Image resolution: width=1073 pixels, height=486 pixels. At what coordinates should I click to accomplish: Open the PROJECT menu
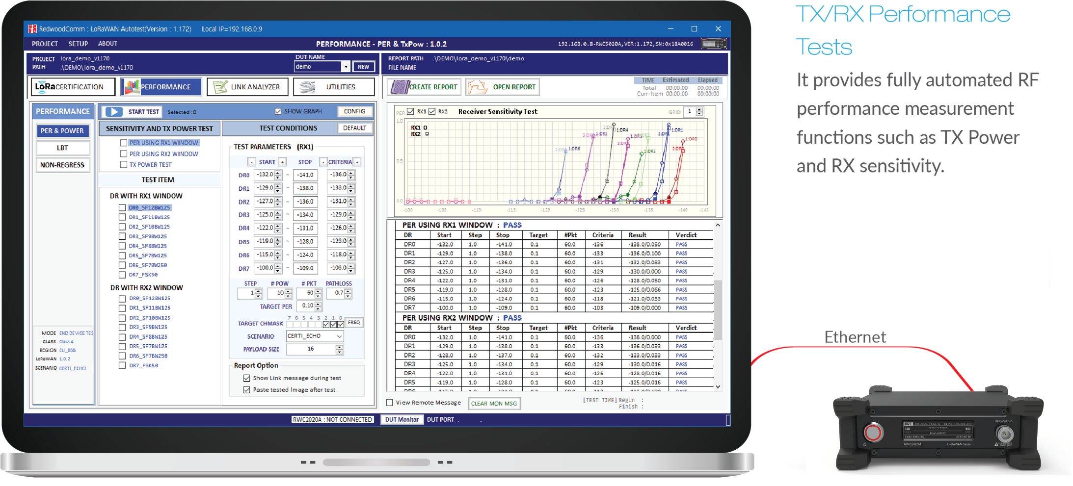[x=45, y=44]
